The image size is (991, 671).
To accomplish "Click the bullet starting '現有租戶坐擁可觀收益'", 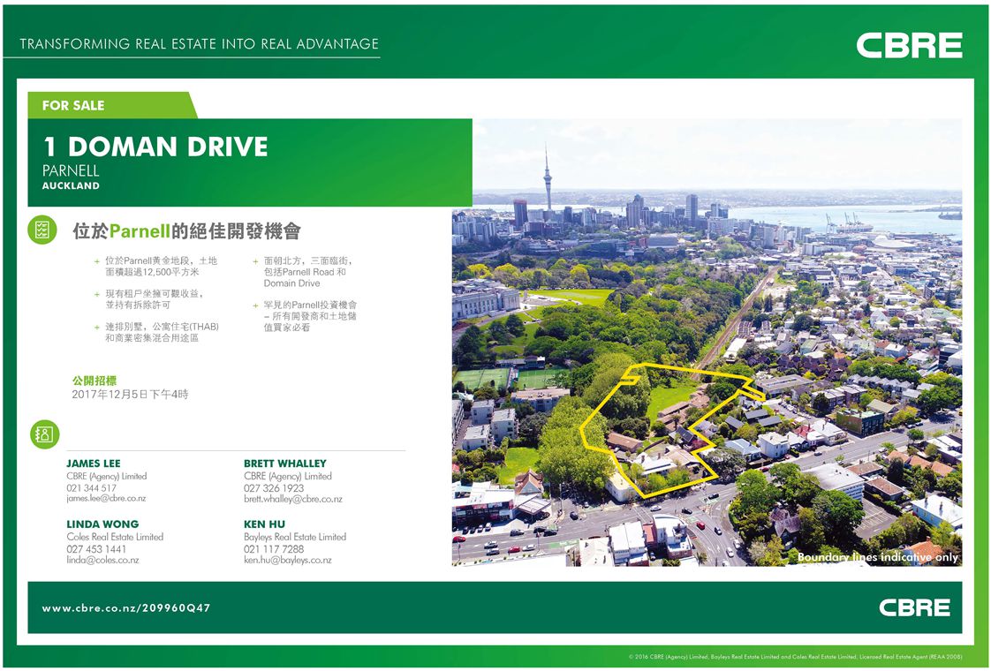I will 149,299.
